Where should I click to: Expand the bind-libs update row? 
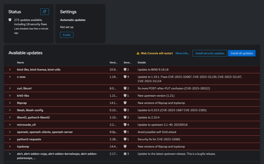[10, 70]
